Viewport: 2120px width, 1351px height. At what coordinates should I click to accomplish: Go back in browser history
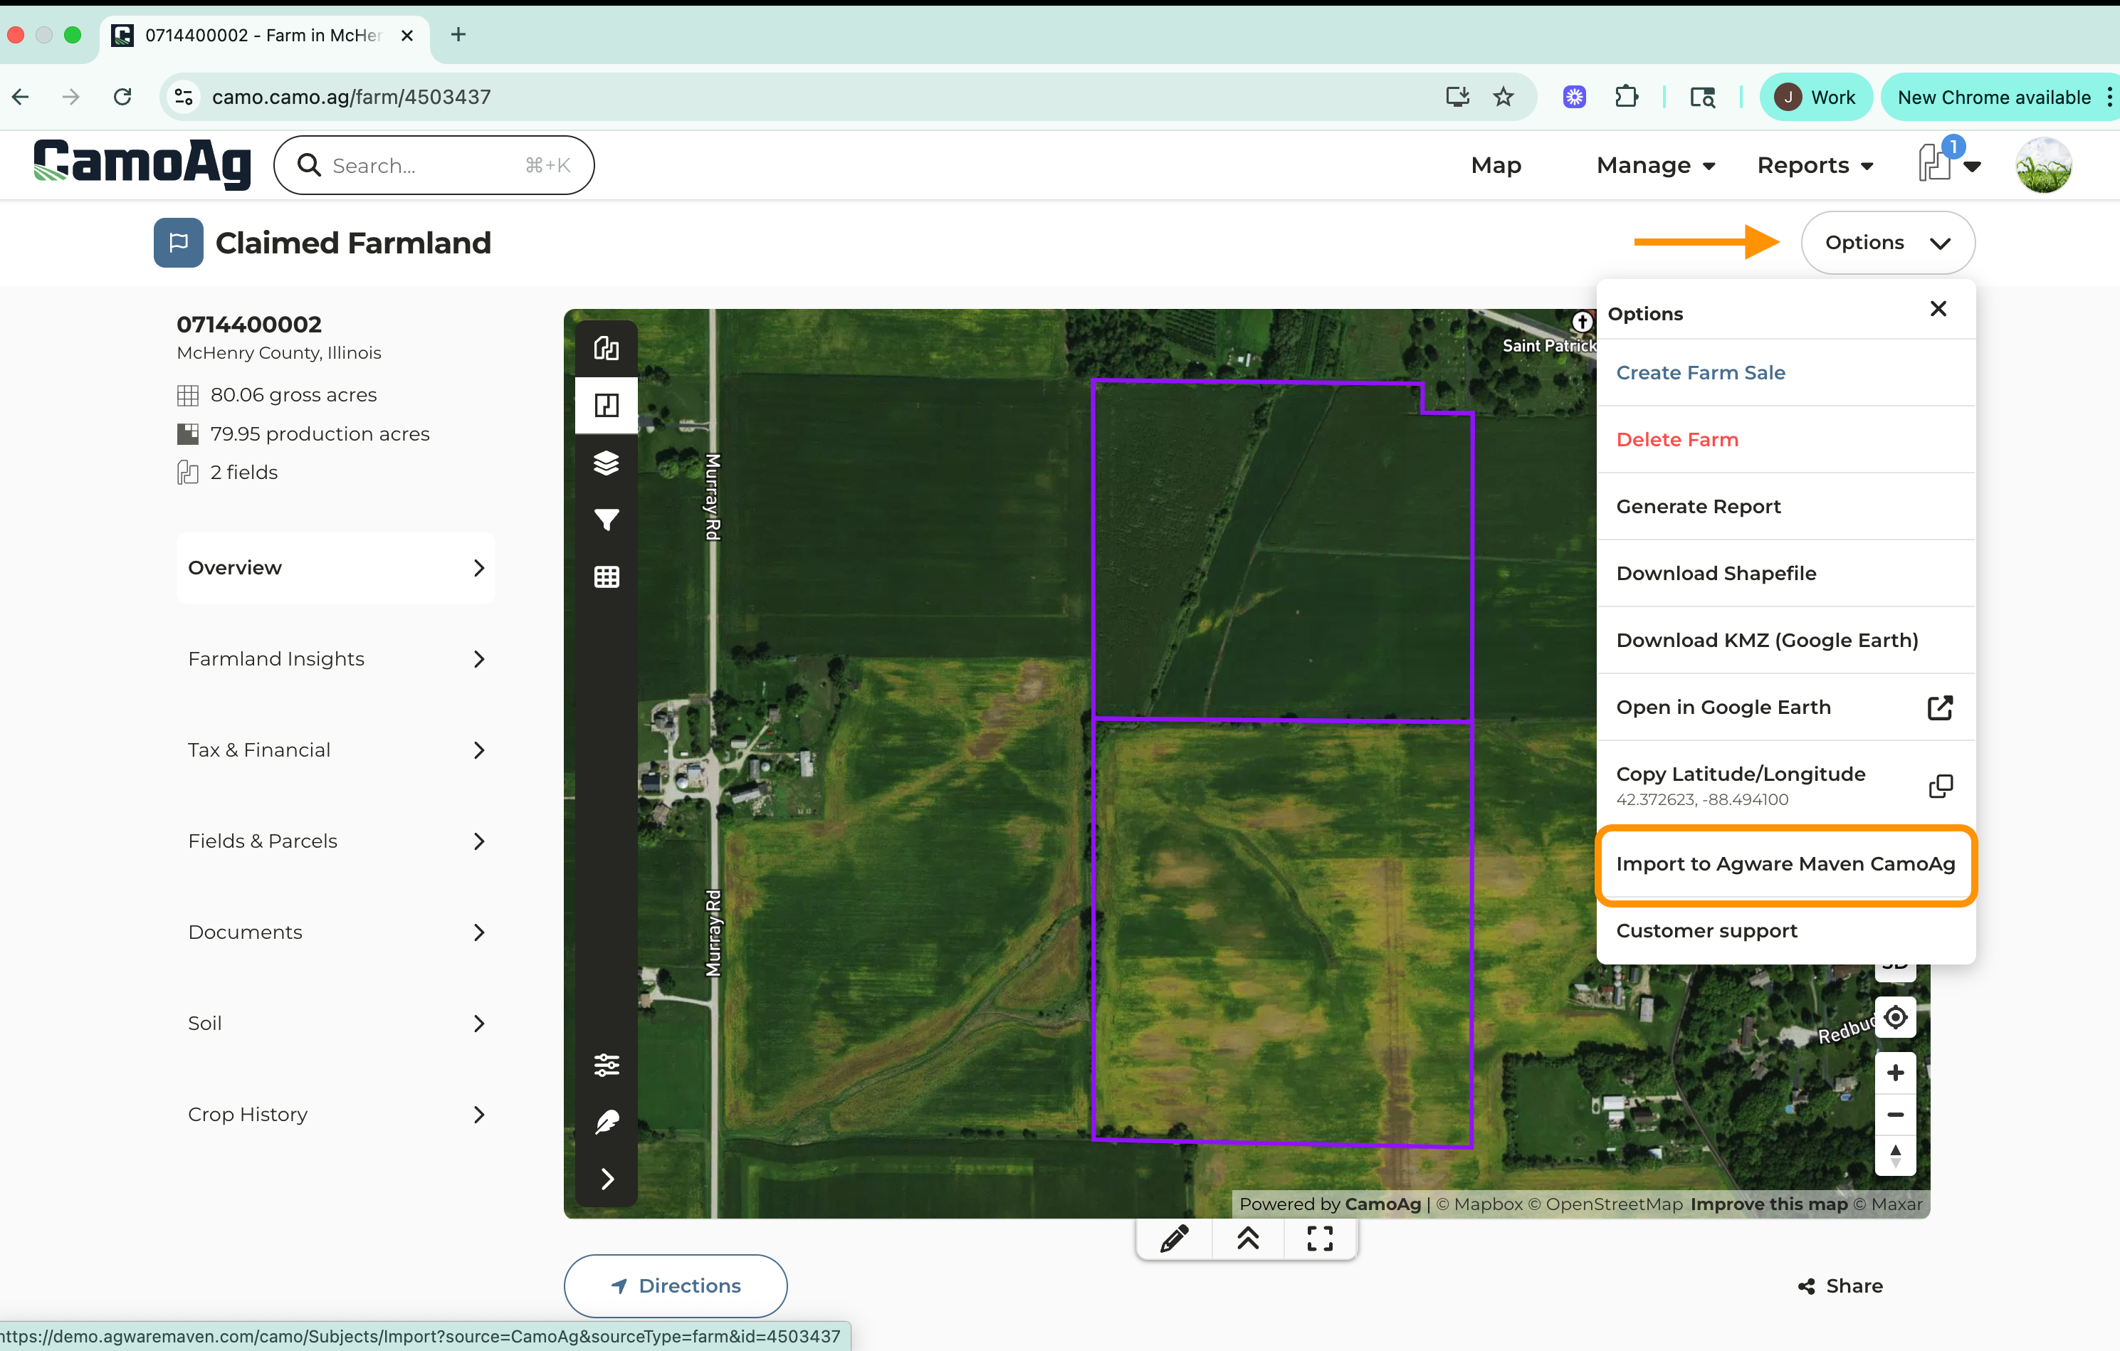coord(21,97)
